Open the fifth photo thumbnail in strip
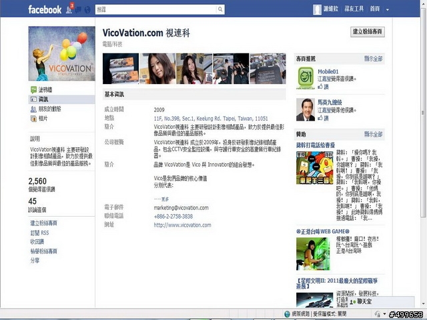This screenshot has width=427, height=320. point(268,69)
